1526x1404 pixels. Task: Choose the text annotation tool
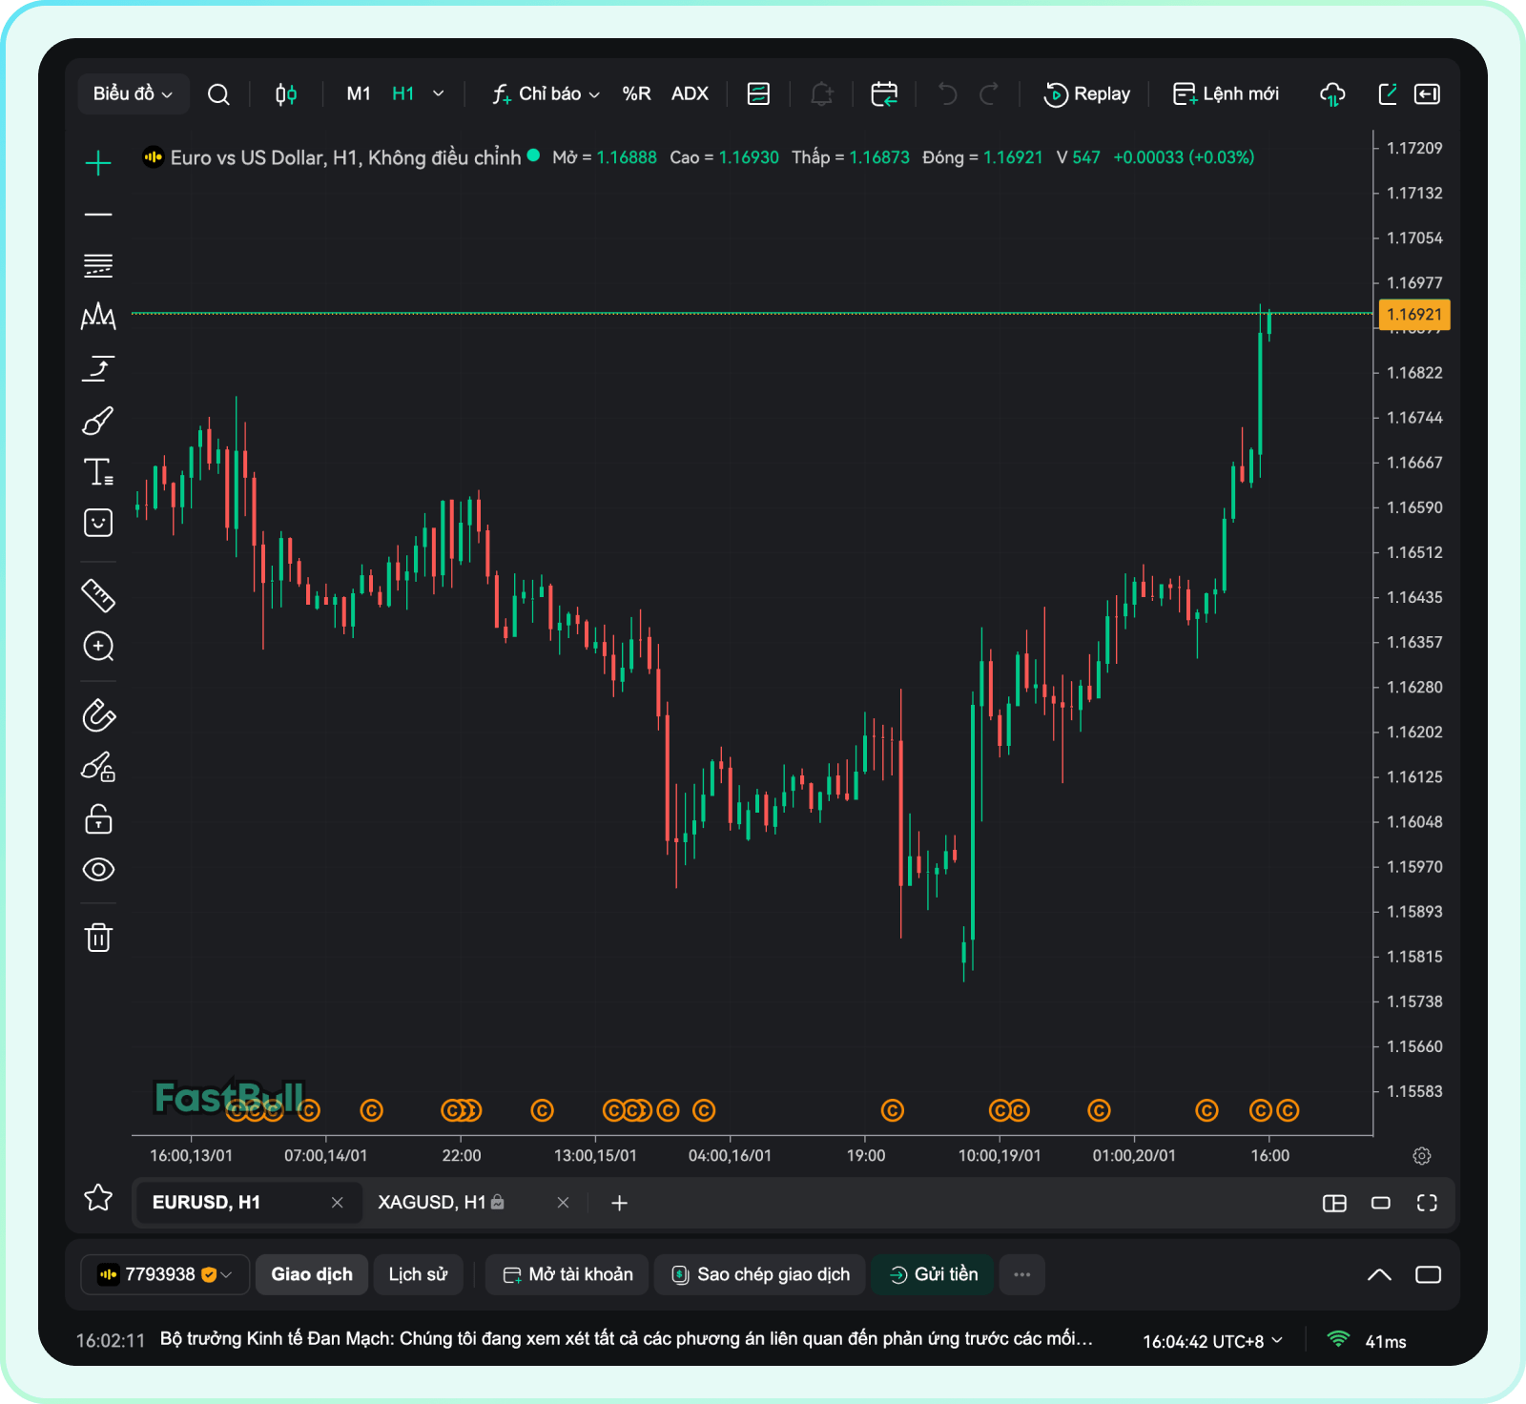pyautogui.click(x=98, y=472)
